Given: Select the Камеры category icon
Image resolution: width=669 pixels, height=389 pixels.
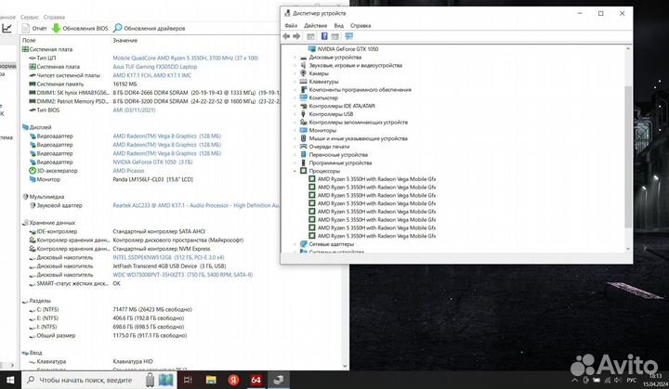Looking at the screenshot, I should [303, 73].
